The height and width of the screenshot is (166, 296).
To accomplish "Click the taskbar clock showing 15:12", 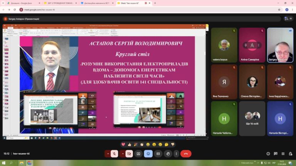I will pos(282,163).
